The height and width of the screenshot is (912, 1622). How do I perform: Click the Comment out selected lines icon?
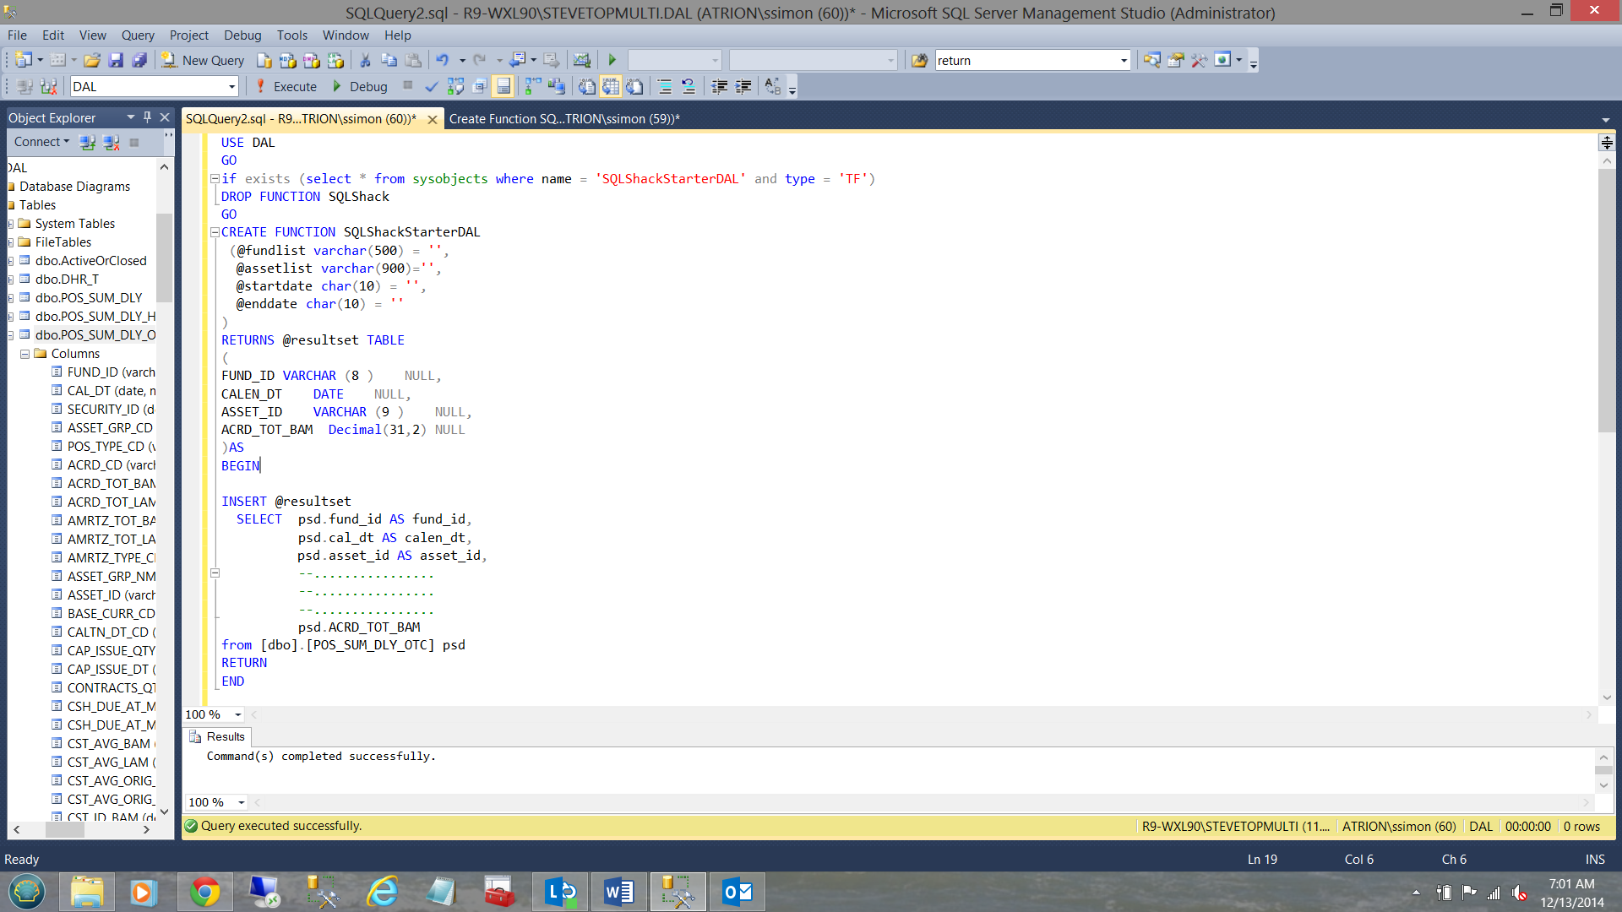point(665,86)
